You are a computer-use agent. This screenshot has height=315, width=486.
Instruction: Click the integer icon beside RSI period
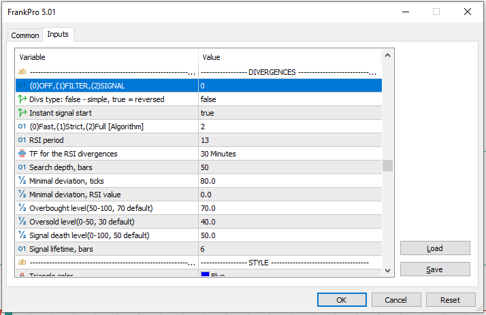pyautogui.click(x=22, y=140)
